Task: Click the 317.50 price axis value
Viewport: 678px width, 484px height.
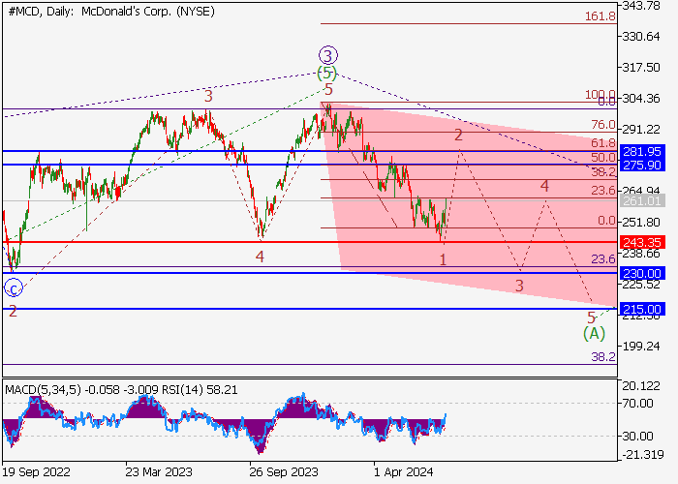Action: tap(641, 68)
